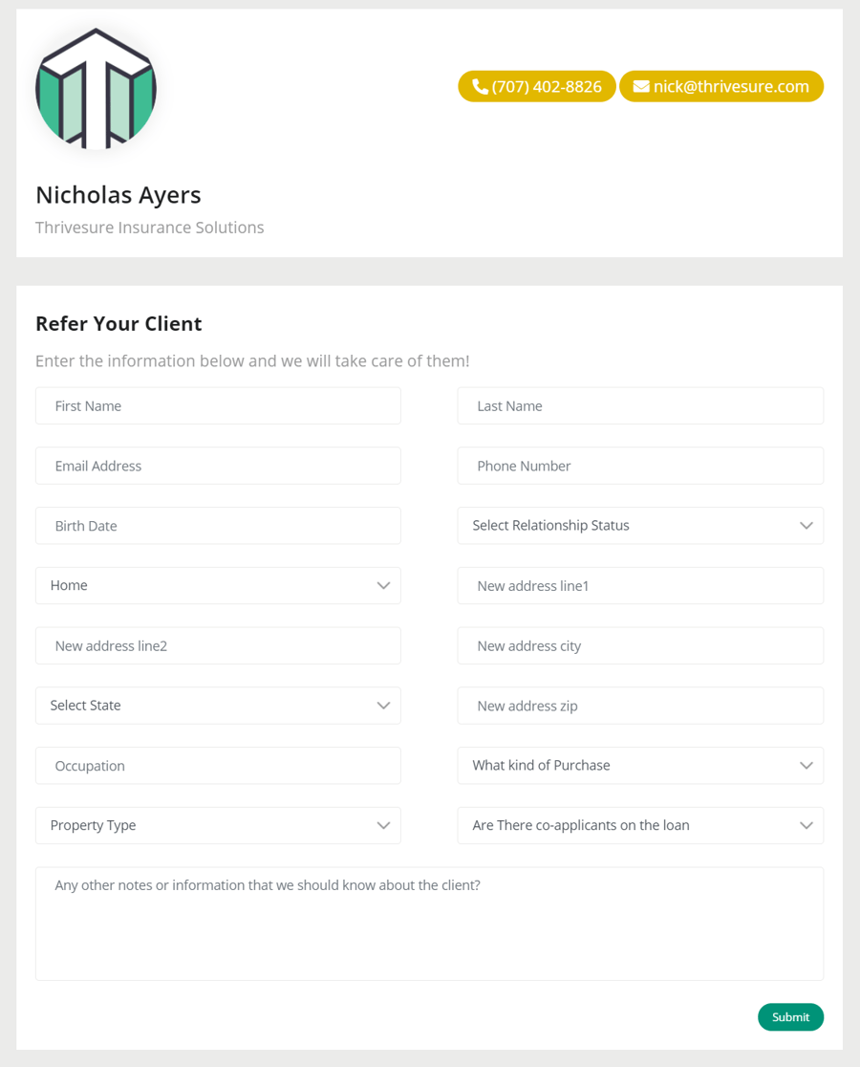Open the Select Relationship Status dropdown
The width and height of the screenshot is (860, 1067).
(640, 526)
